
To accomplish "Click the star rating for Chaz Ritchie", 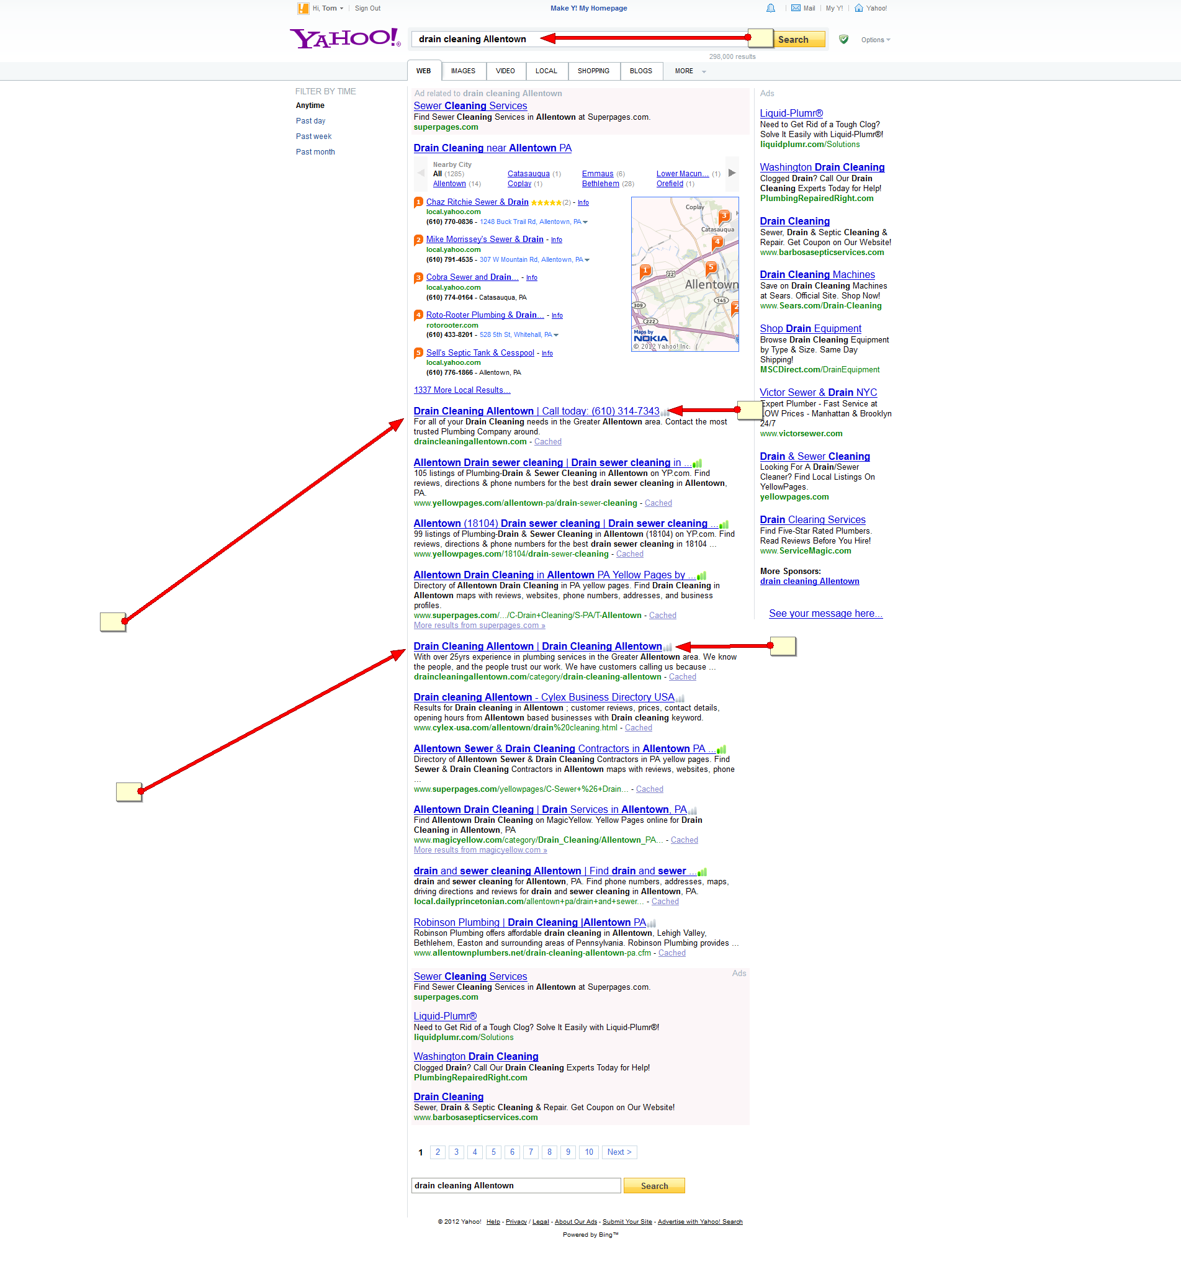I will (x=547, y=203).
